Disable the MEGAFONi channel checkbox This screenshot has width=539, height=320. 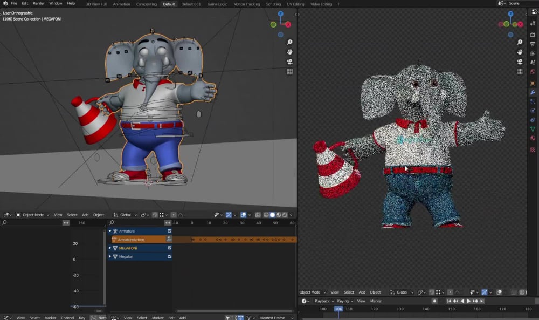[169, 248]
